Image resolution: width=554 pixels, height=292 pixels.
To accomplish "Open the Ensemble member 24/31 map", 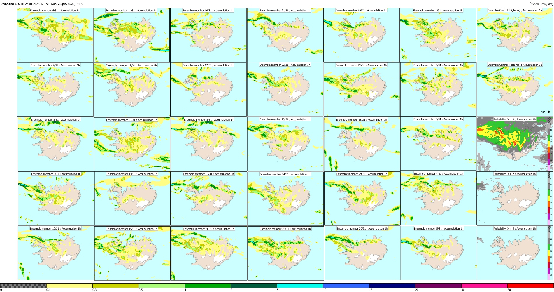I will coord(285,199).
